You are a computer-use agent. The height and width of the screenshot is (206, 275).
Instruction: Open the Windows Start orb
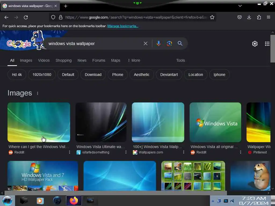coord(7,201)
